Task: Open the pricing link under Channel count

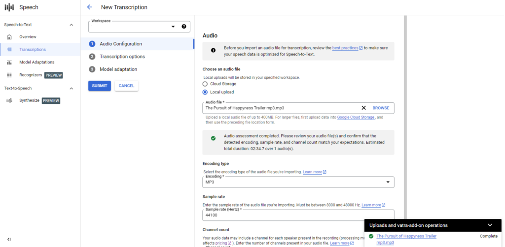Action: 223,244
